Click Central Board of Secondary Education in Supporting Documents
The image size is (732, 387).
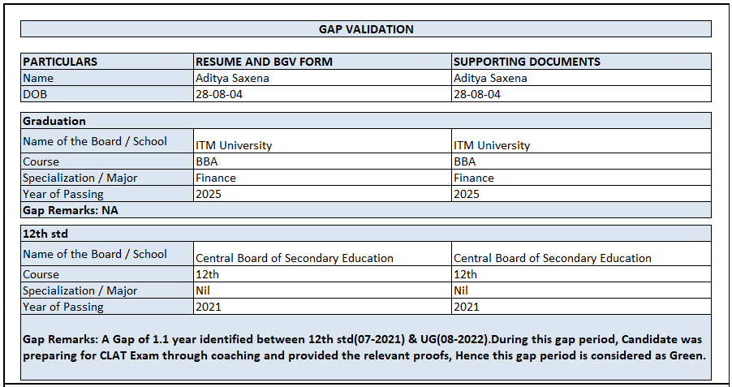(553, 258)
